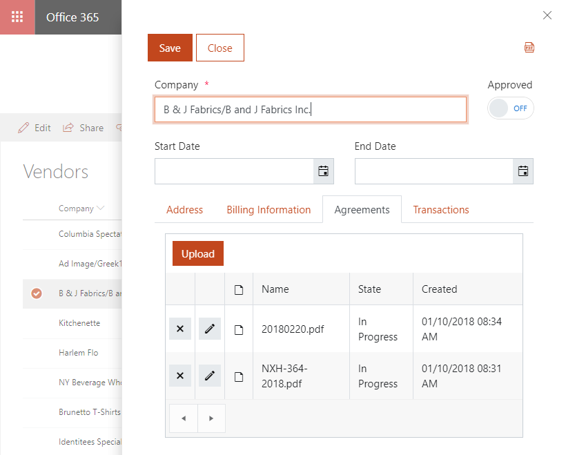566x455 pixels.
Task: Click the PDF export icon
Action: [x=529, y=48]
